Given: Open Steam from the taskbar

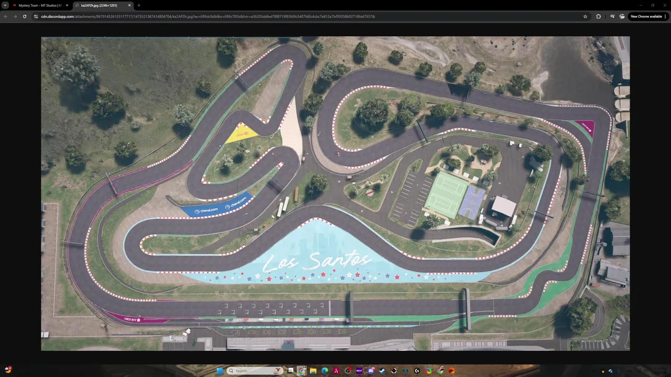Looking at the screenshot, I should pos(382,371).
